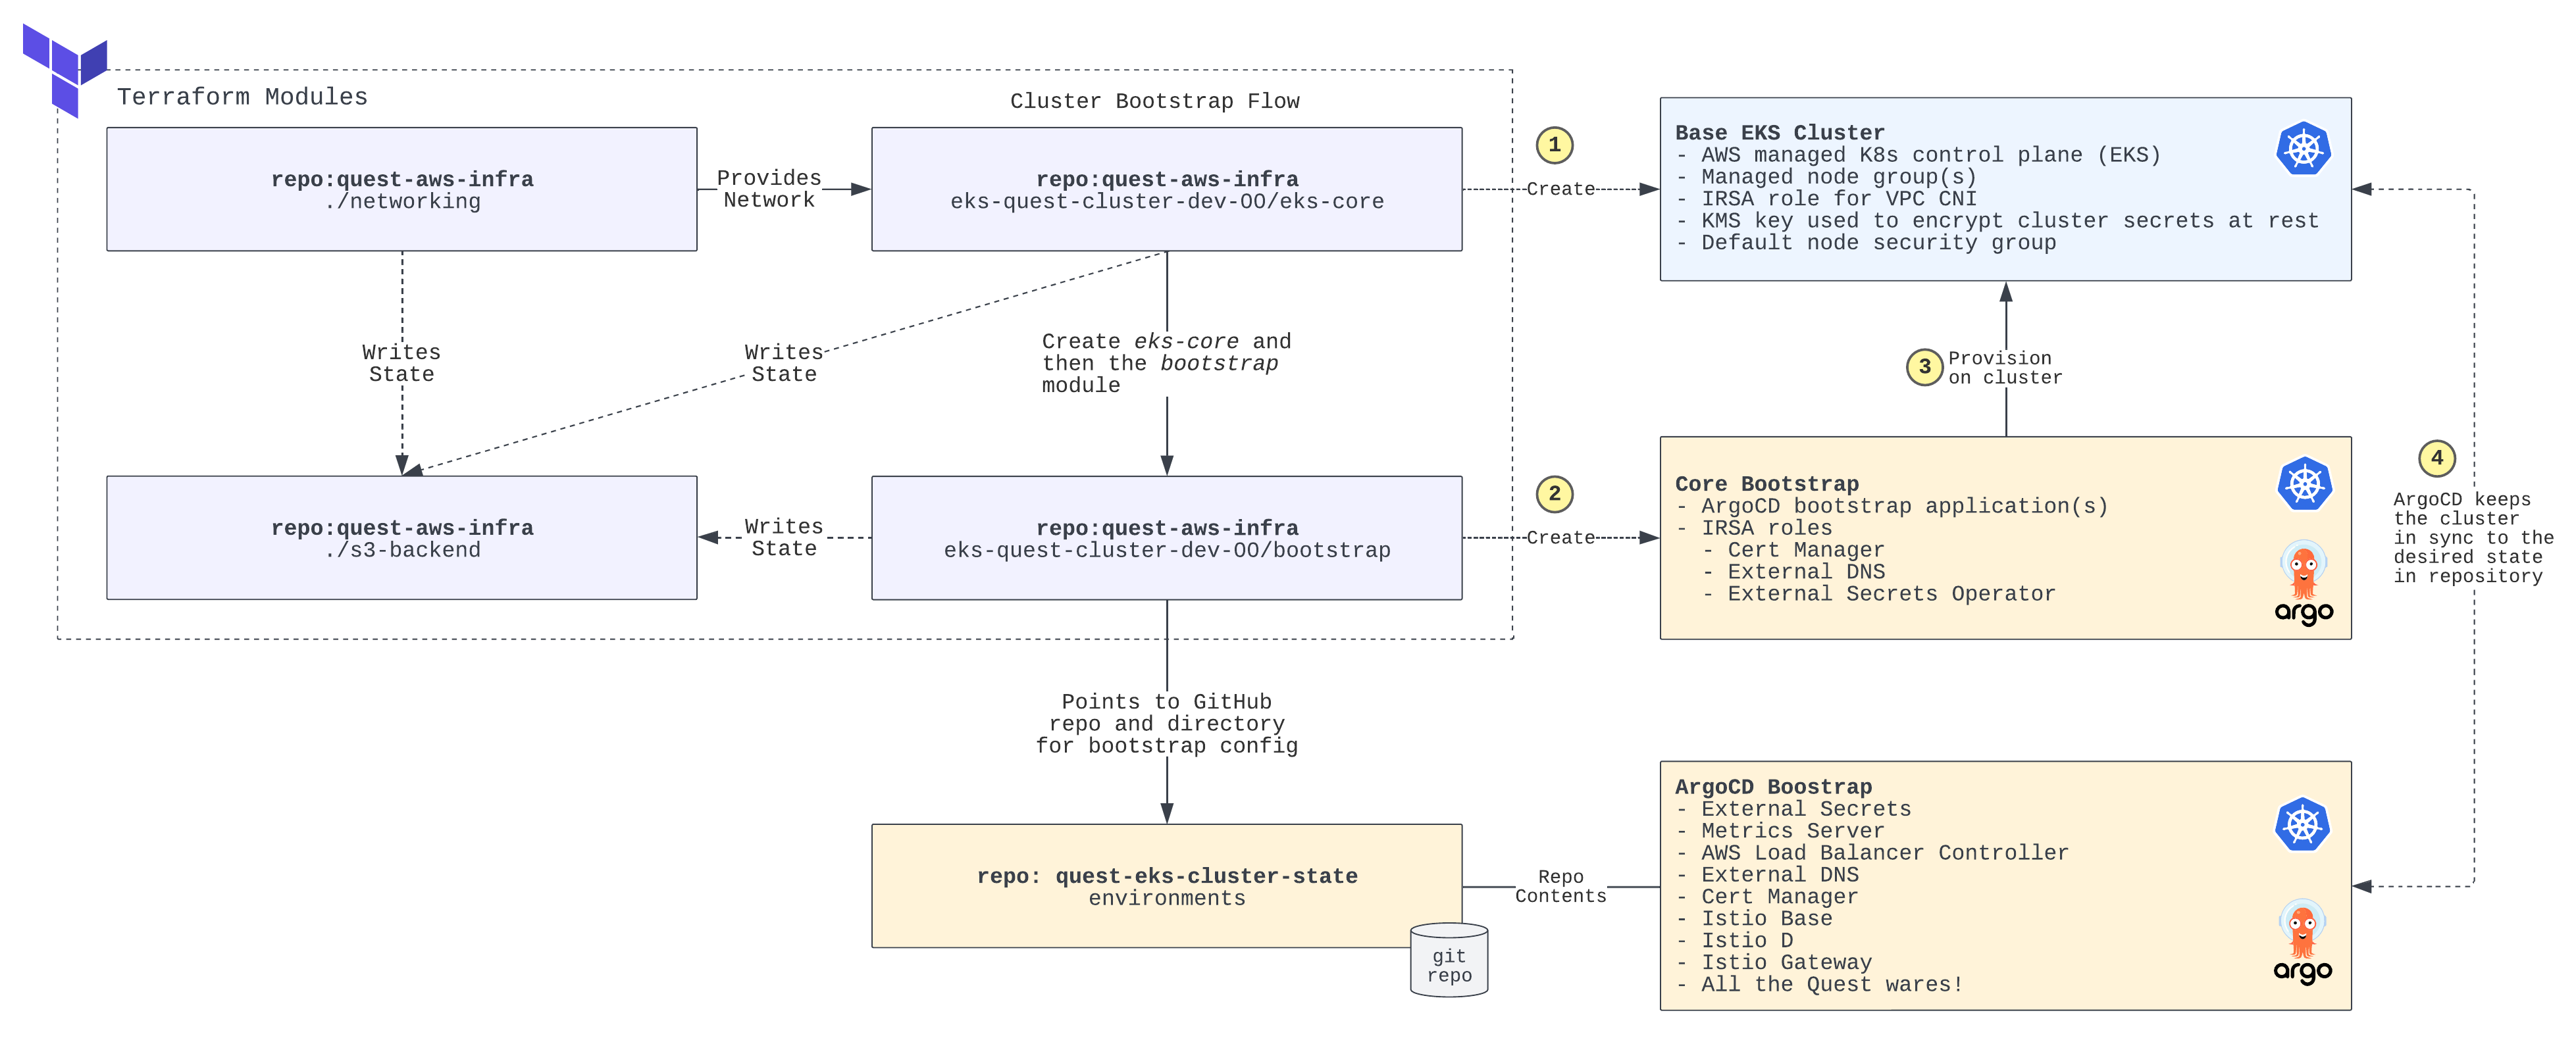Select the eks-core module box
The width and height of the screenshot is (2576, 1044).
(x=1166, y=189)
